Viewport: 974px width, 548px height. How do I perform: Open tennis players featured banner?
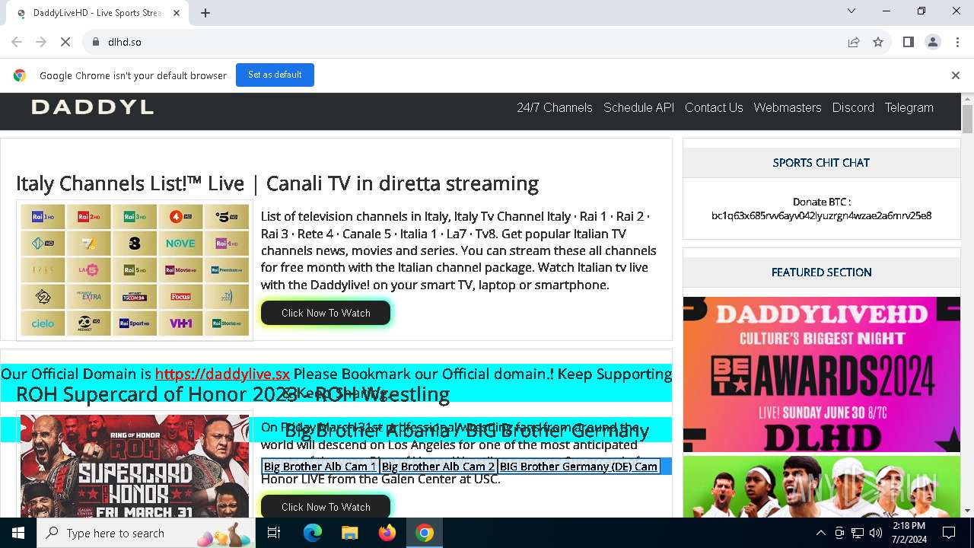tap(822, 487)
